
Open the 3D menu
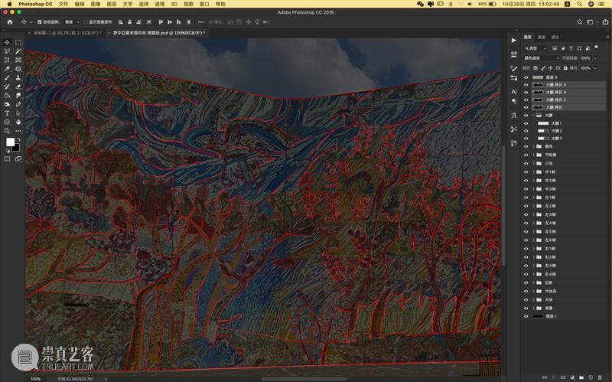point(174,4)
